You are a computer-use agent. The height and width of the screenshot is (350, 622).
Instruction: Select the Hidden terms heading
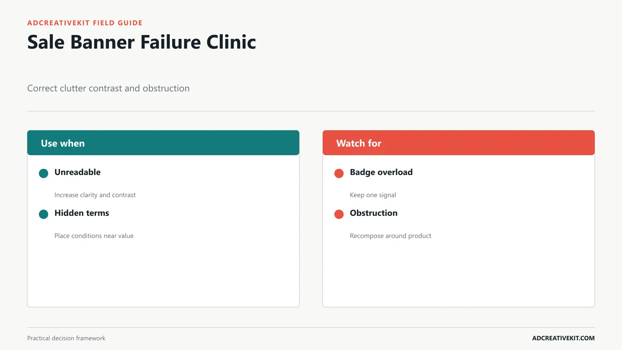[82, 213]
